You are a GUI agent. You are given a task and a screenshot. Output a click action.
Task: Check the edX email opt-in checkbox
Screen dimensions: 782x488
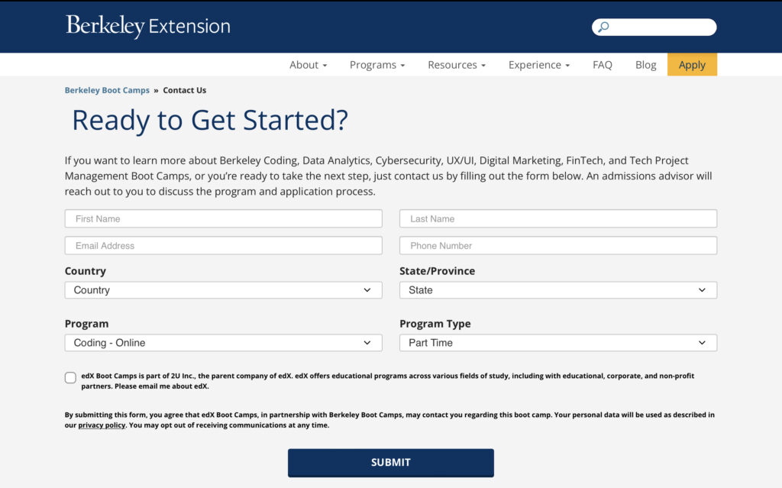point(70,377)
